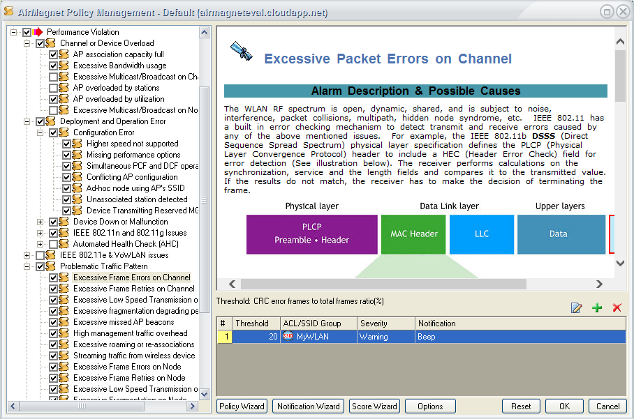Click the Automated Health Check icon
The width and height of the screenshot is (634, 419).
pyautogui.click(x=64, y=244)
